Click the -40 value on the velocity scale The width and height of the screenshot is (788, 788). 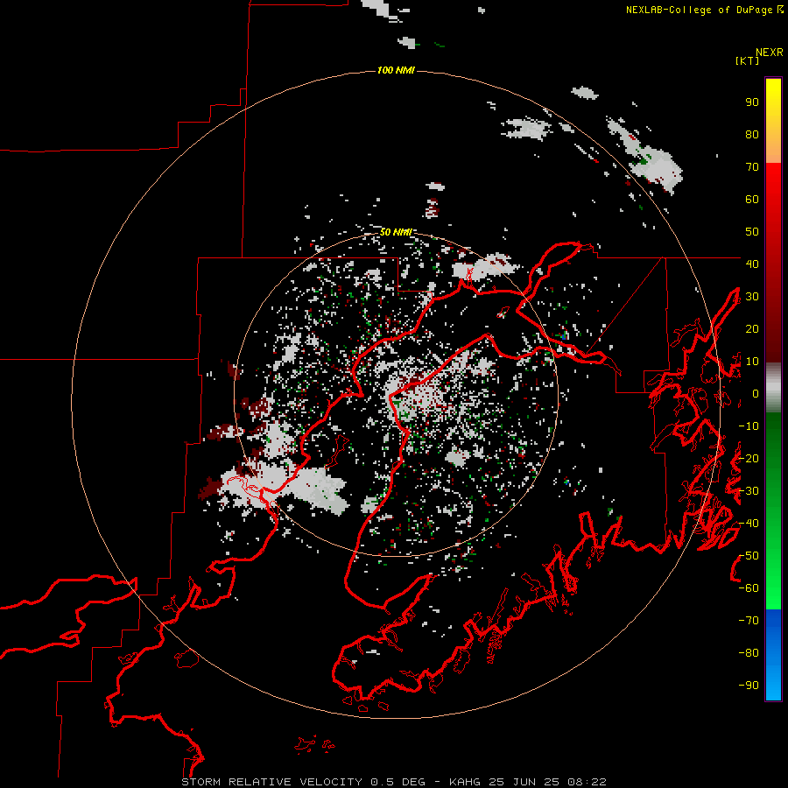click(x=749, y=524)
